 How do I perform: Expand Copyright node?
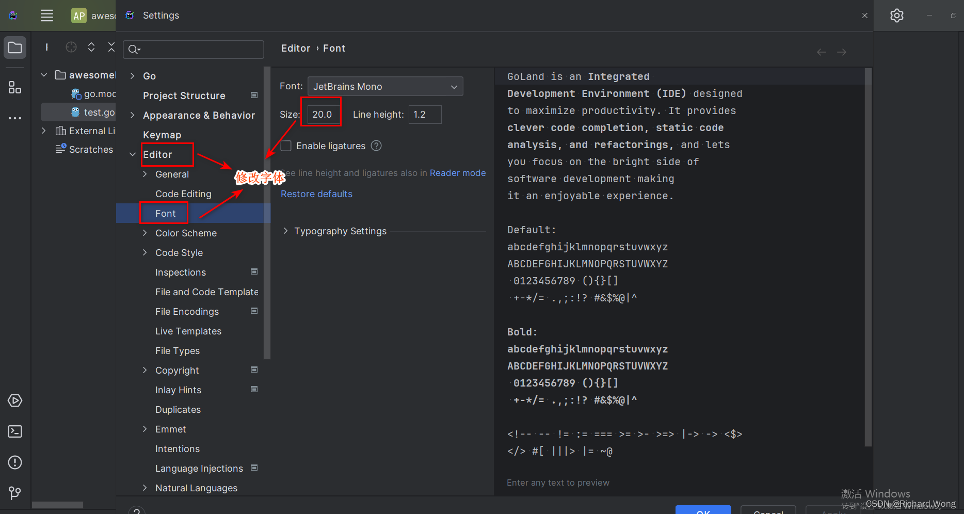[x=145, y=370]
